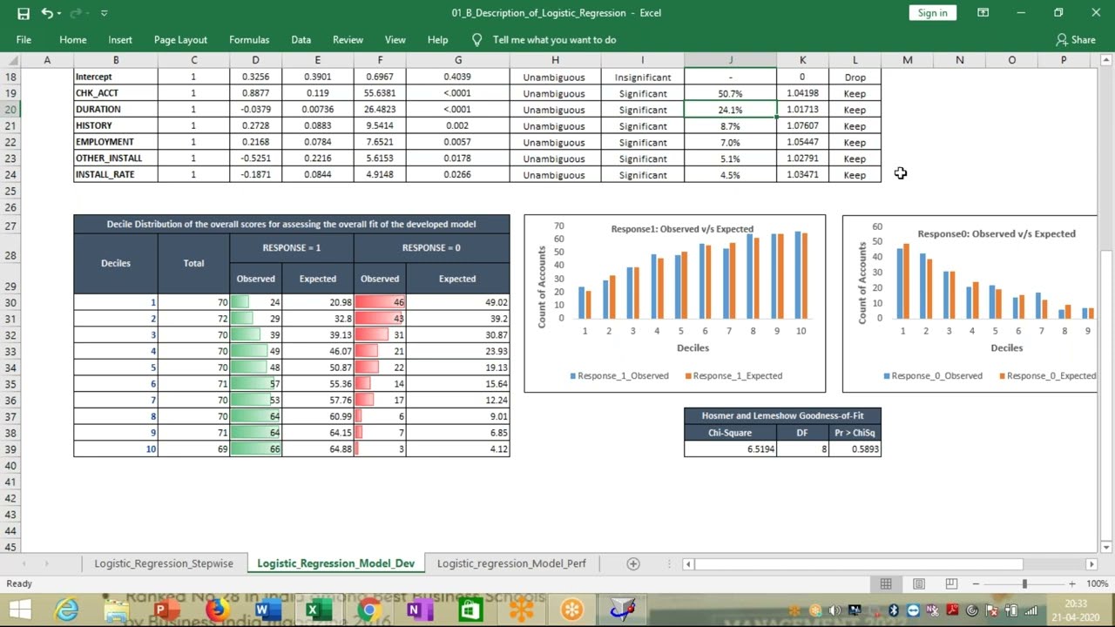Screen dimensions: 1115x627
Task: Switch to Page Layout view in status bar
Action: pyautogui.click(x=918, y=583)
